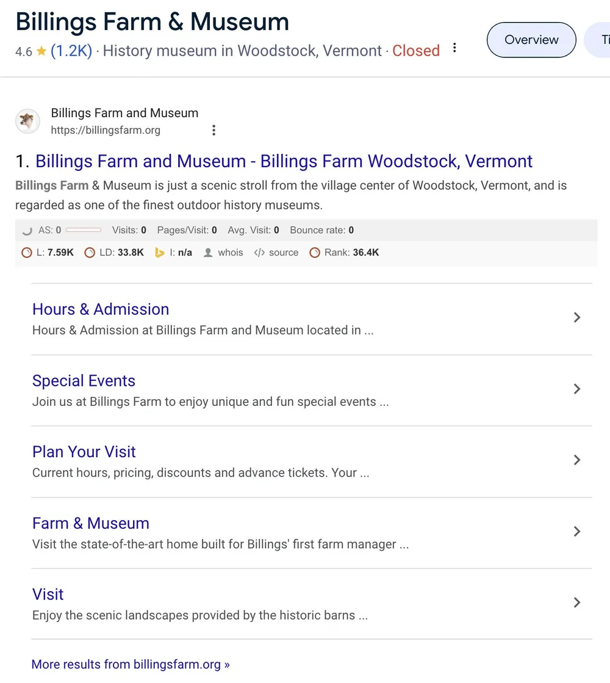Image resolution: width=610 pixels, height=683 pixels.
Task: Click the L backlinks circle icon
Action: click(x=27, y=253)
